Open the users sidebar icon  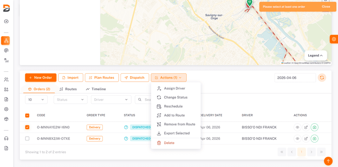(6, 80)
